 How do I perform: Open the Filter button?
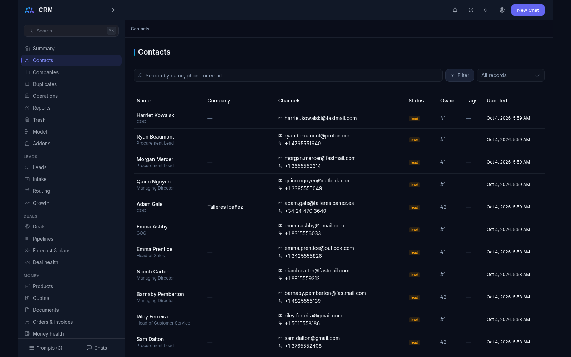pos(460,75)
